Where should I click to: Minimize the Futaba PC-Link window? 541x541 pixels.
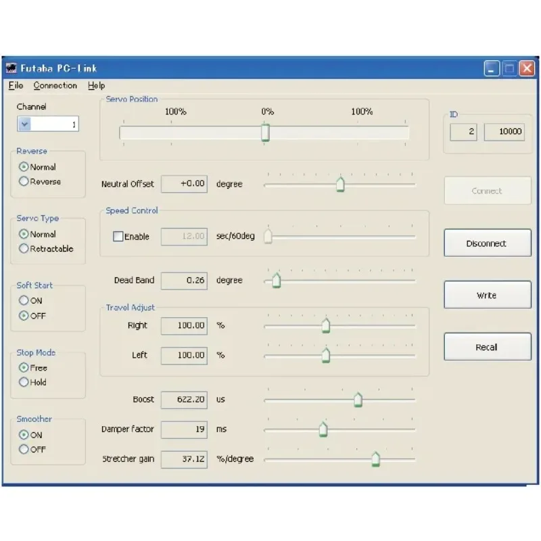coord(492,68)
